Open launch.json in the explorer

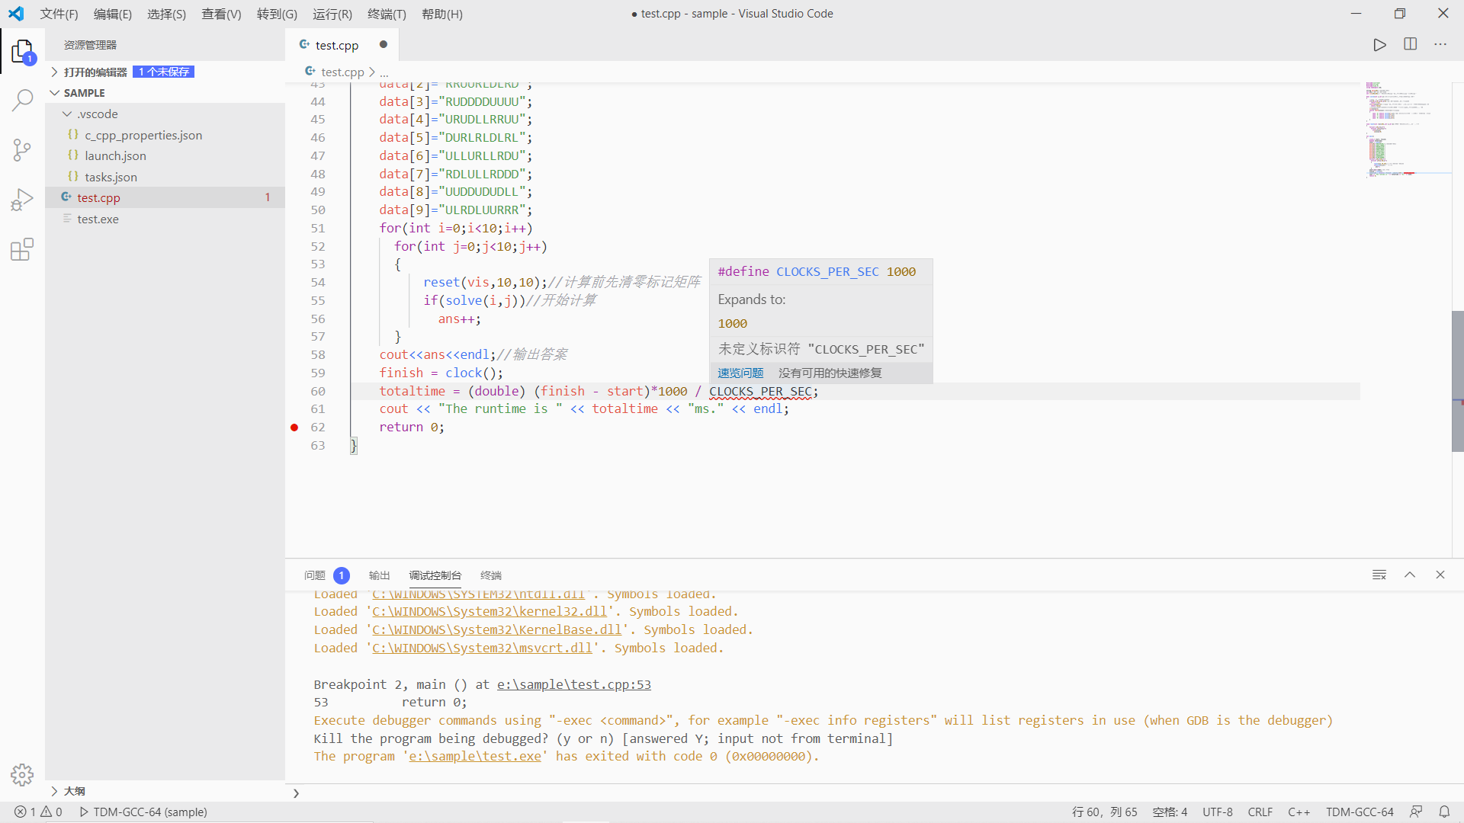115,155
